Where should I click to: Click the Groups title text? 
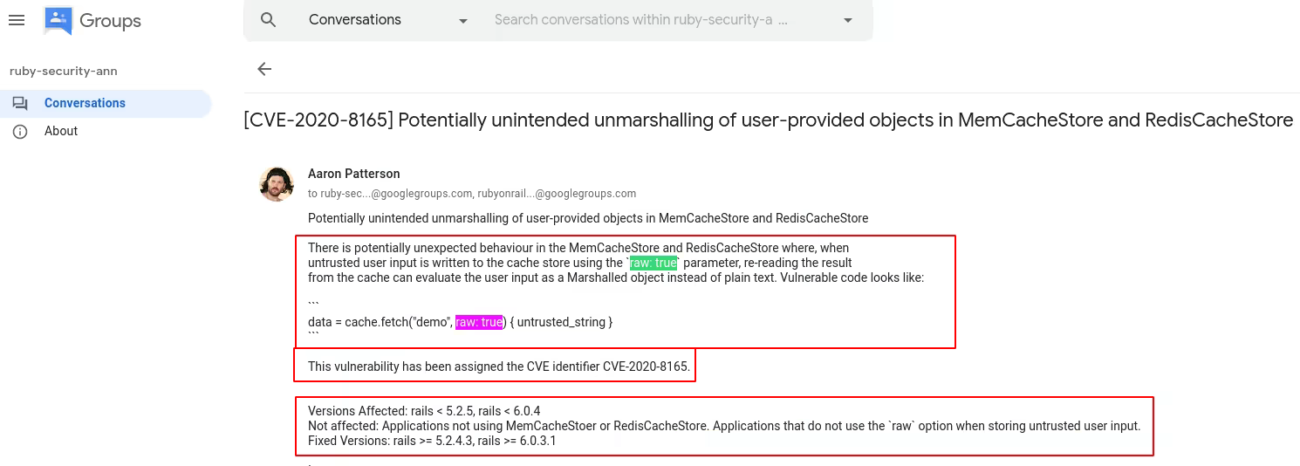pos(110,20)
